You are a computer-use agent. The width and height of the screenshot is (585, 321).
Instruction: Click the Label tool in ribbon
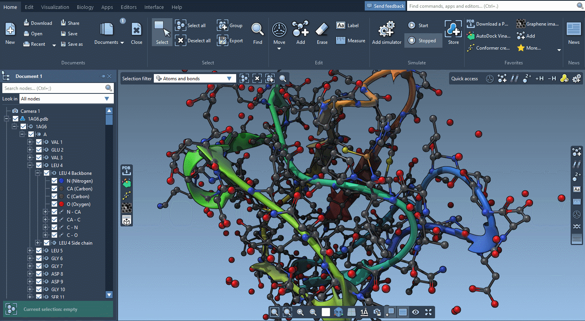click(x=347, y=25)
